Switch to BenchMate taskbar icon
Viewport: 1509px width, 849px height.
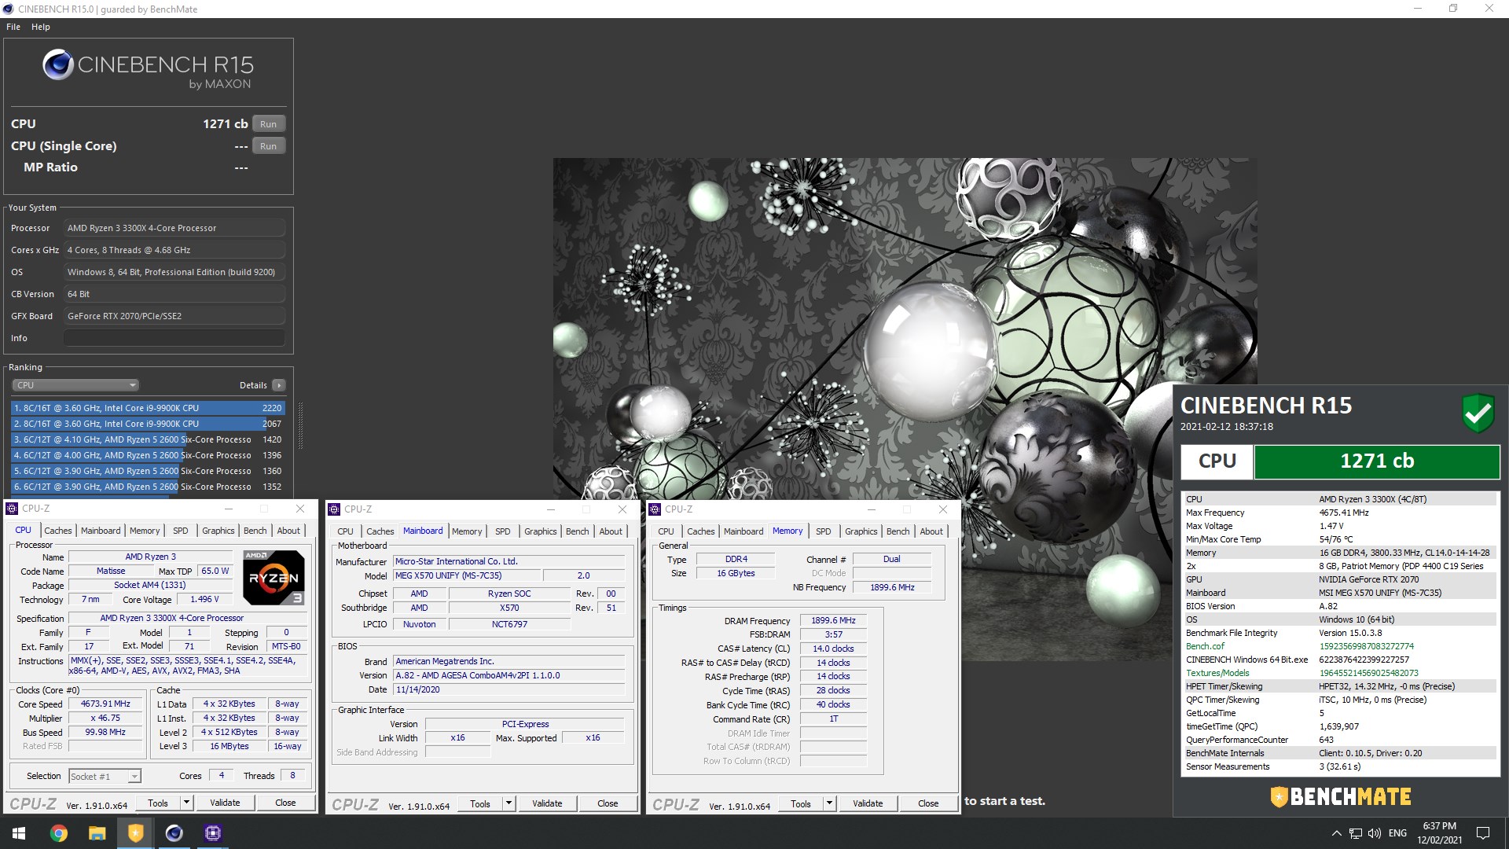(x=135, y=833)
